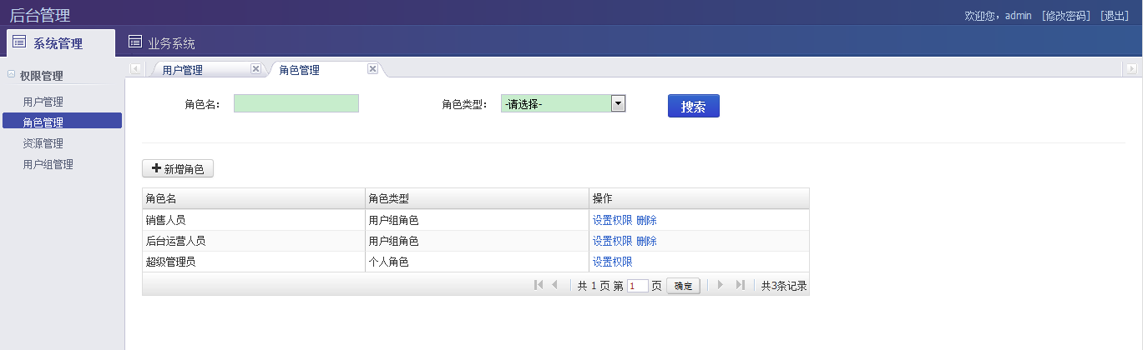Click the 新增角色 button
This screenshot has height=350, width=1143.
click(x=178, y=168)
